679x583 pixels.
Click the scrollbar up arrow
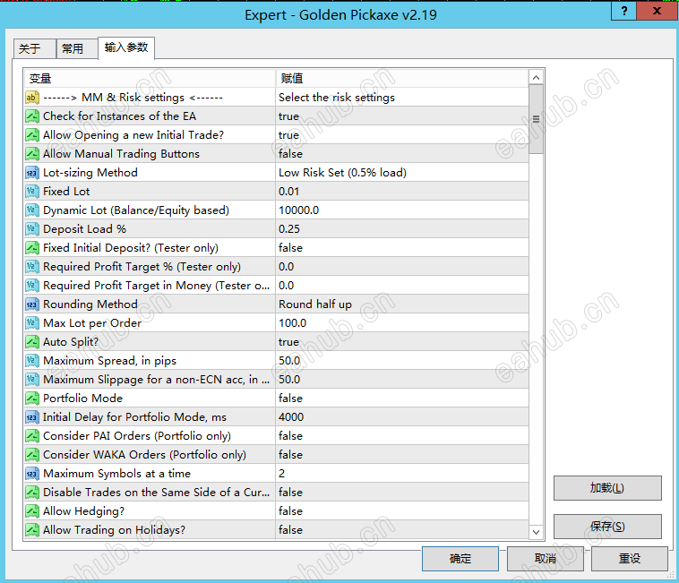pos(536,78)
